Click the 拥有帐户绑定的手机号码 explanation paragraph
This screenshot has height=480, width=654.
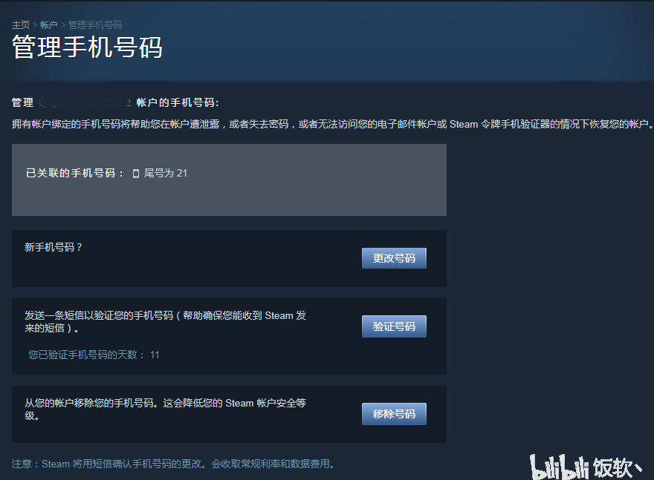click(332, 124)
